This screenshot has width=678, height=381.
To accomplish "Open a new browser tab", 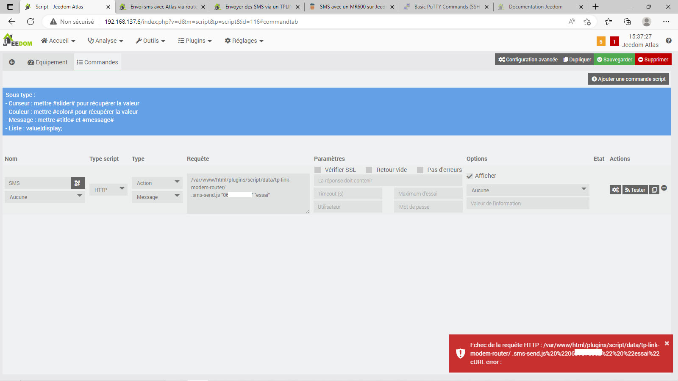I will (x=595, y=7).
